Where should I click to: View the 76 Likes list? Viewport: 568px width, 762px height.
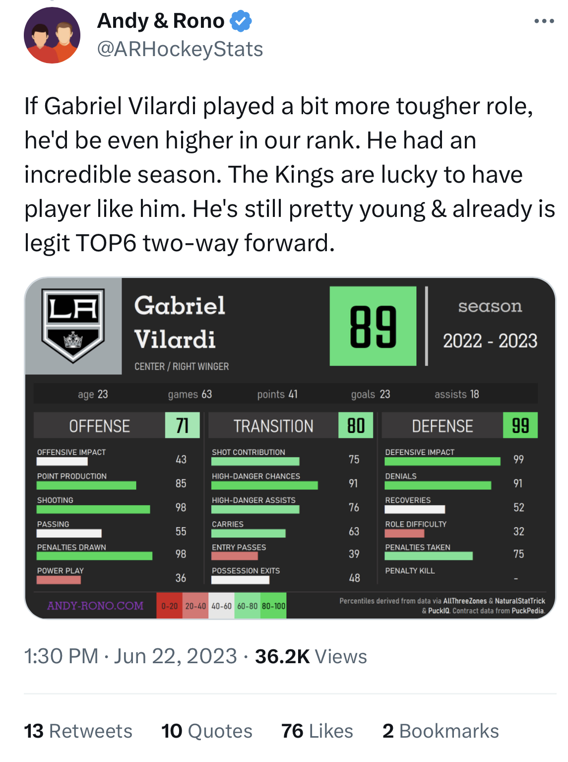pyautogui.click(x=317, y=731)
